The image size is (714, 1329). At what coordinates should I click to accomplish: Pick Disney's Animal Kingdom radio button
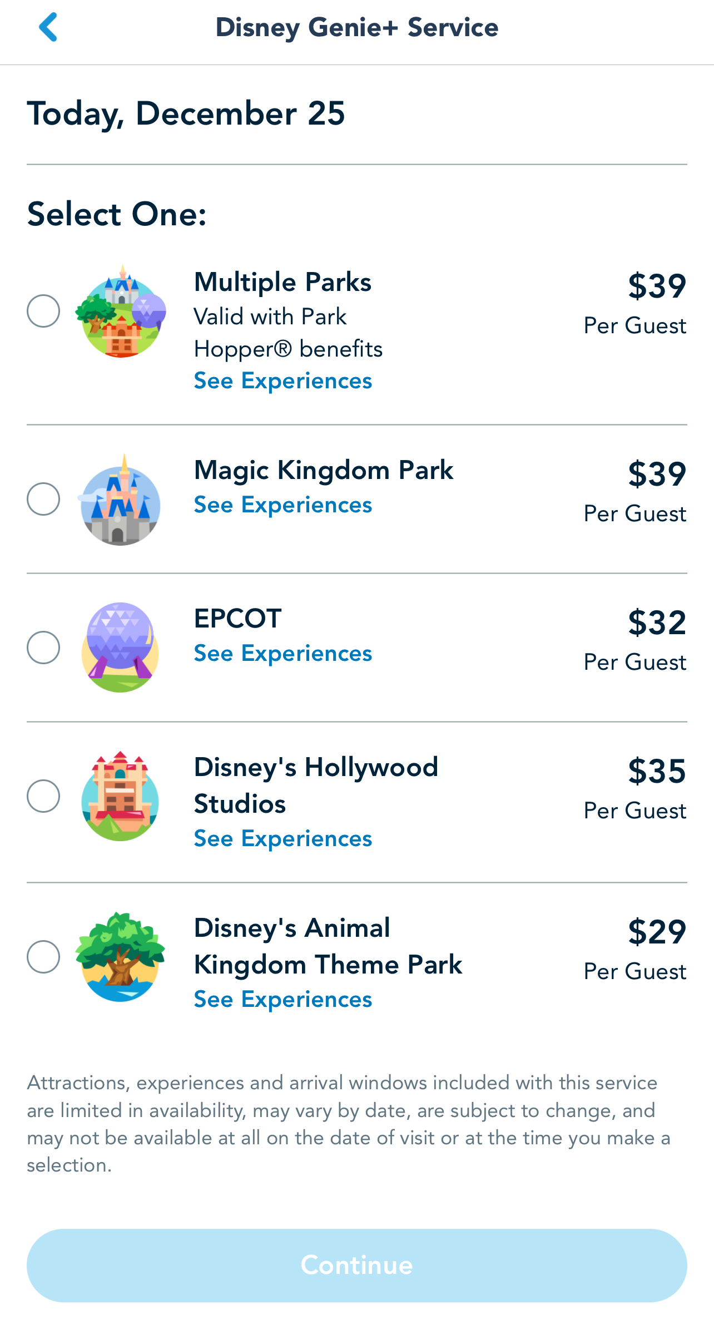coord(43,957)
